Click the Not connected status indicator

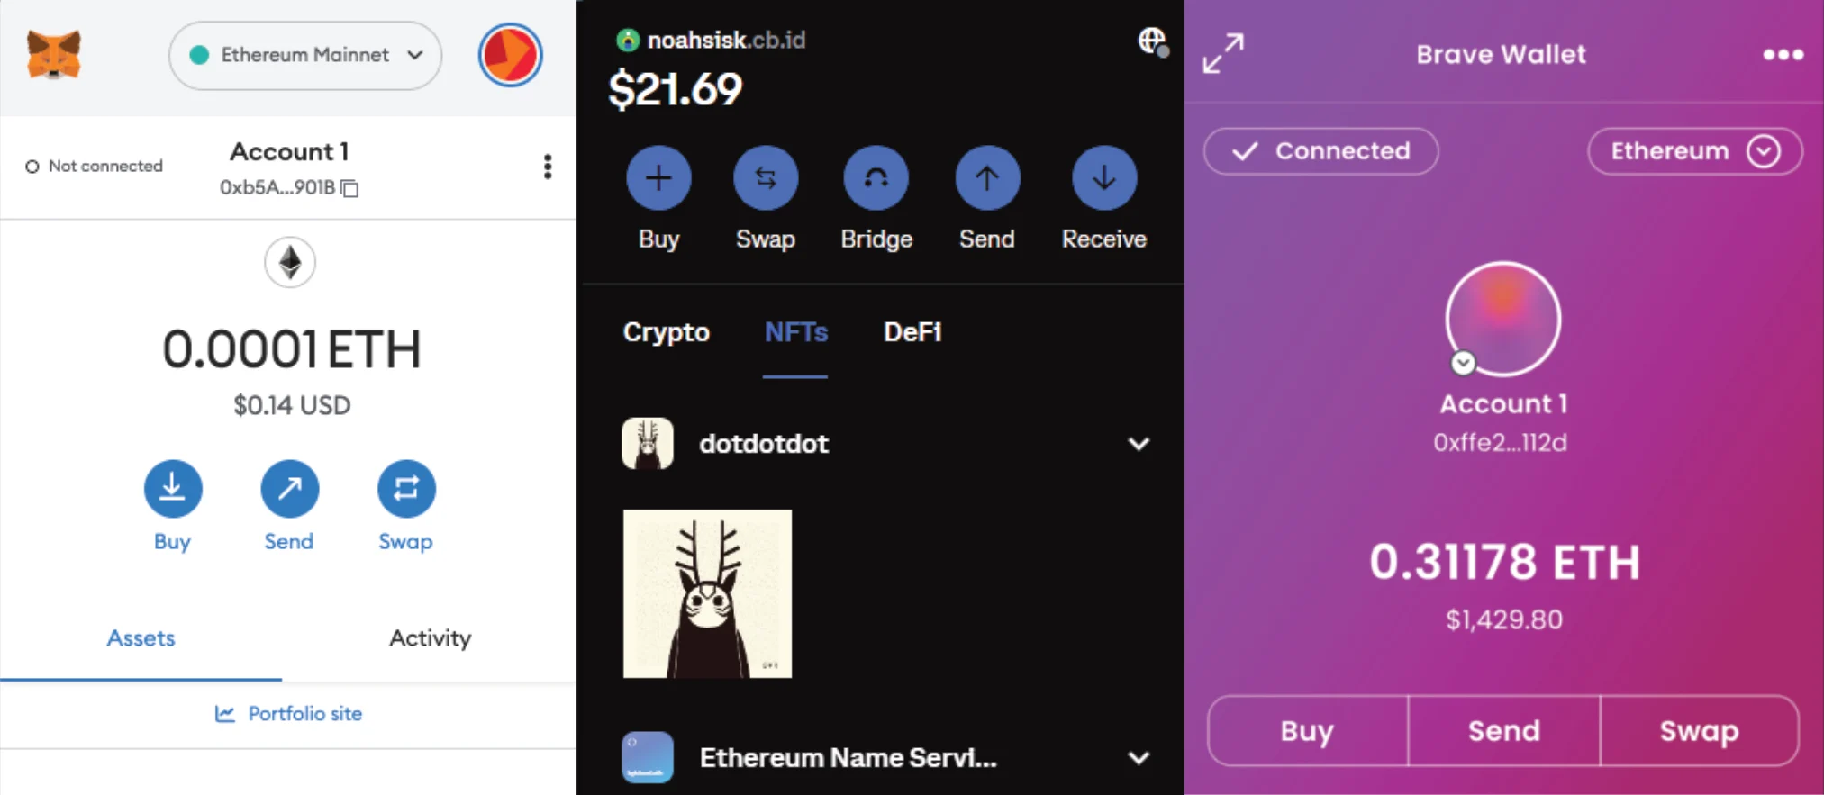[95, 167]
